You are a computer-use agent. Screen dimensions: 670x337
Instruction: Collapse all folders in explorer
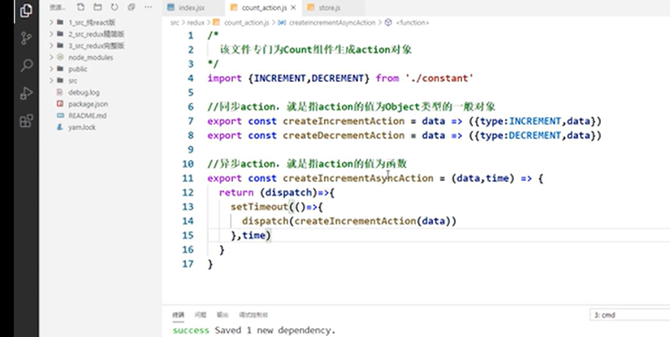132,7
